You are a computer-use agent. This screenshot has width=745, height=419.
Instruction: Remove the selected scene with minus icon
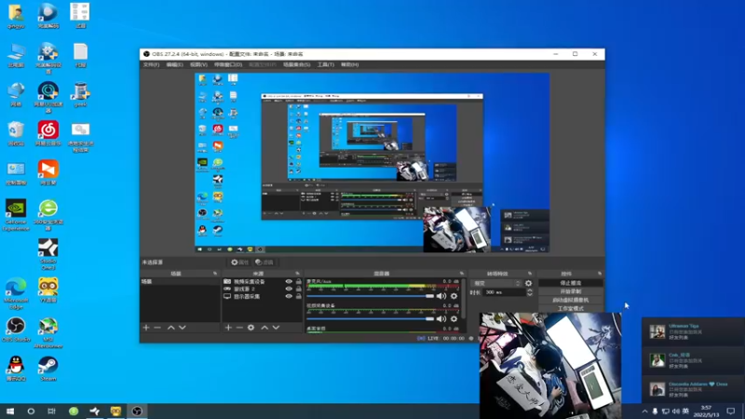click(157, 328)
